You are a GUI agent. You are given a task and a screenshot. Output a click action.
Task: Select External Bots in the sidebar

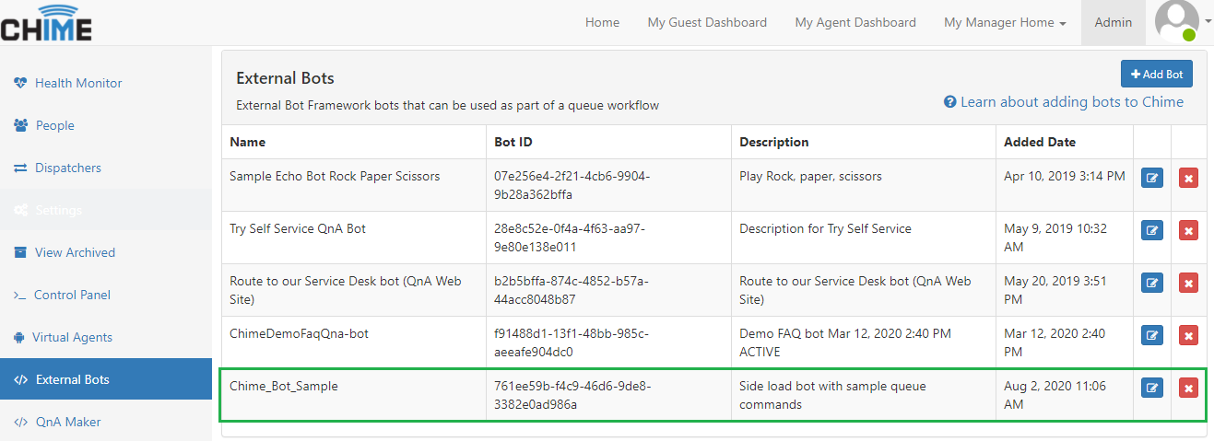106,379
